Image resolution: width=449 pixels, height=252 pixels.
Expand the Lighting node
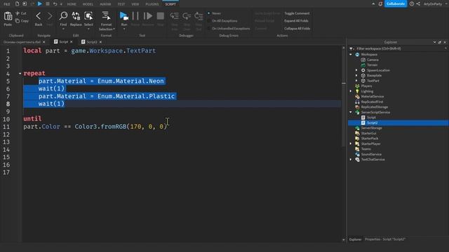pyautogui.click(x=351, y=92)
